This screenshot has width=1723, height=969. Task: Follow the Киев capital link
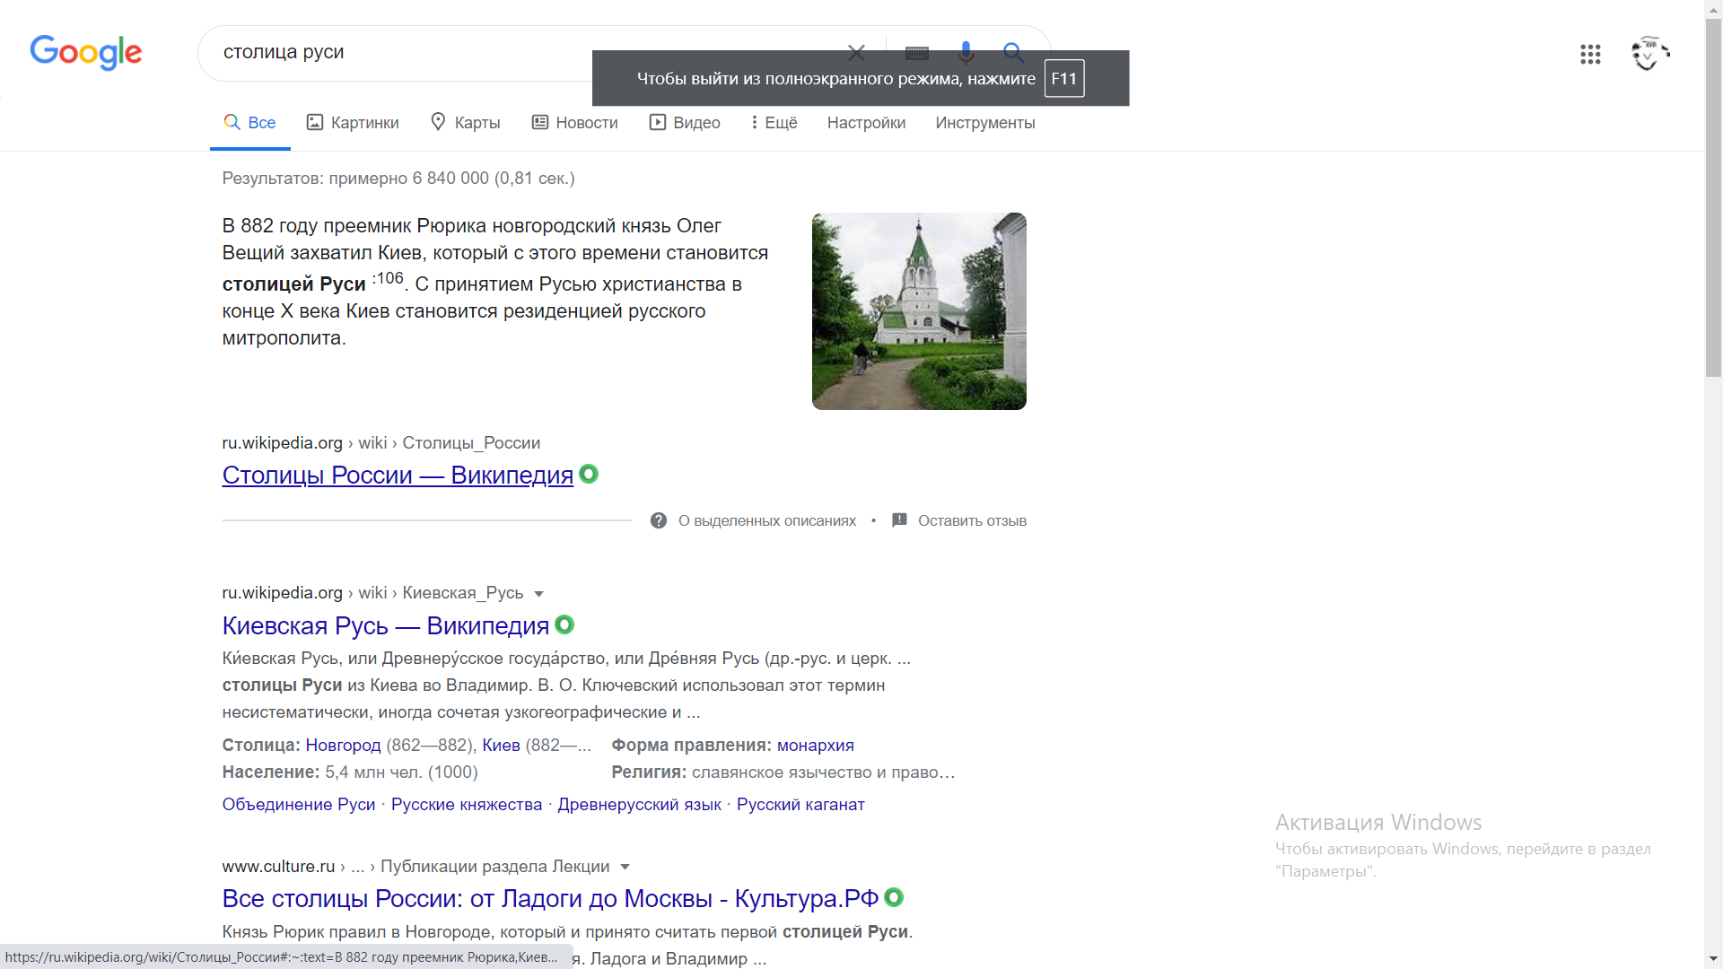pos(501,746)
